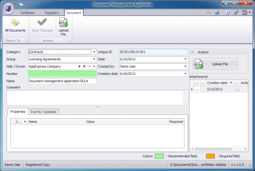This screenshot has width=255, height=171.
Task: Switch to the Registers ribbon tab
Action: coord(51,13)
